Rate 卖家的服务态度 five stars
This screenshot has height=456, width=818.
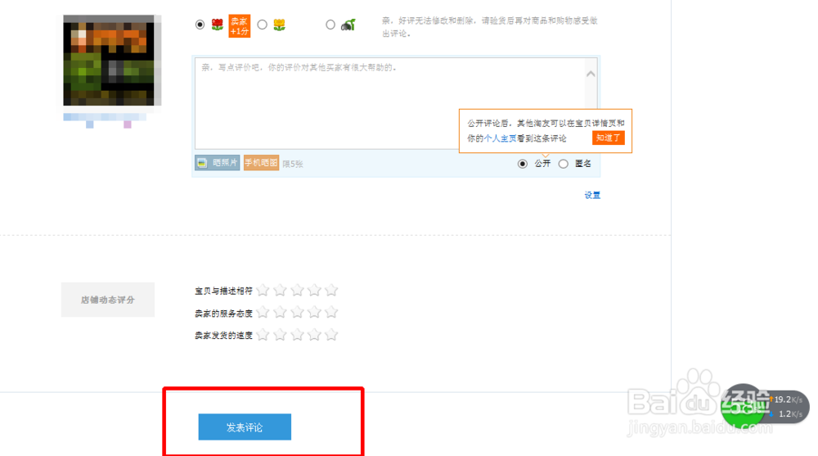(x=331, y=313)
